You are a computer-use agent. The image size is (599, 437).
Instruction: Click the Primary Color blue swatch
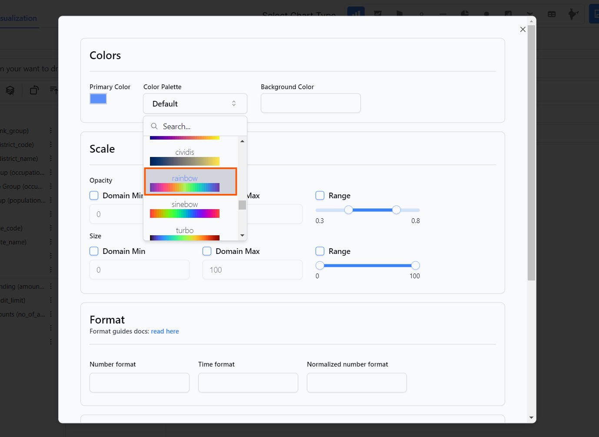click(x=98, y=99)
